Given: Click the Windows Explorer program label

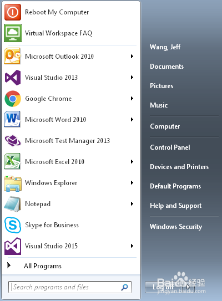Looking at the screenshot, I should point(51,183).
